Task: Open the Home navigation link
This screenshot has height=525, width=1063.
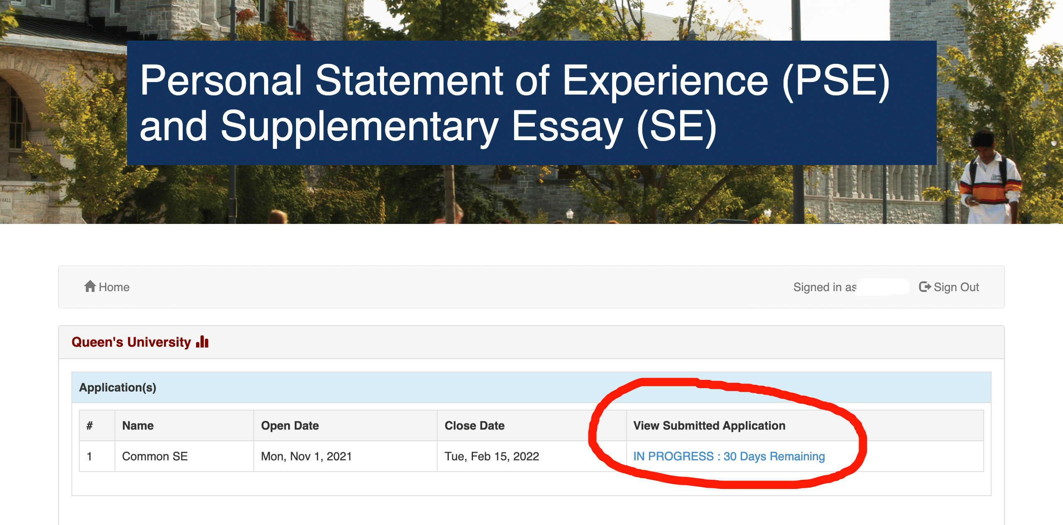Action: click(114, 287)
